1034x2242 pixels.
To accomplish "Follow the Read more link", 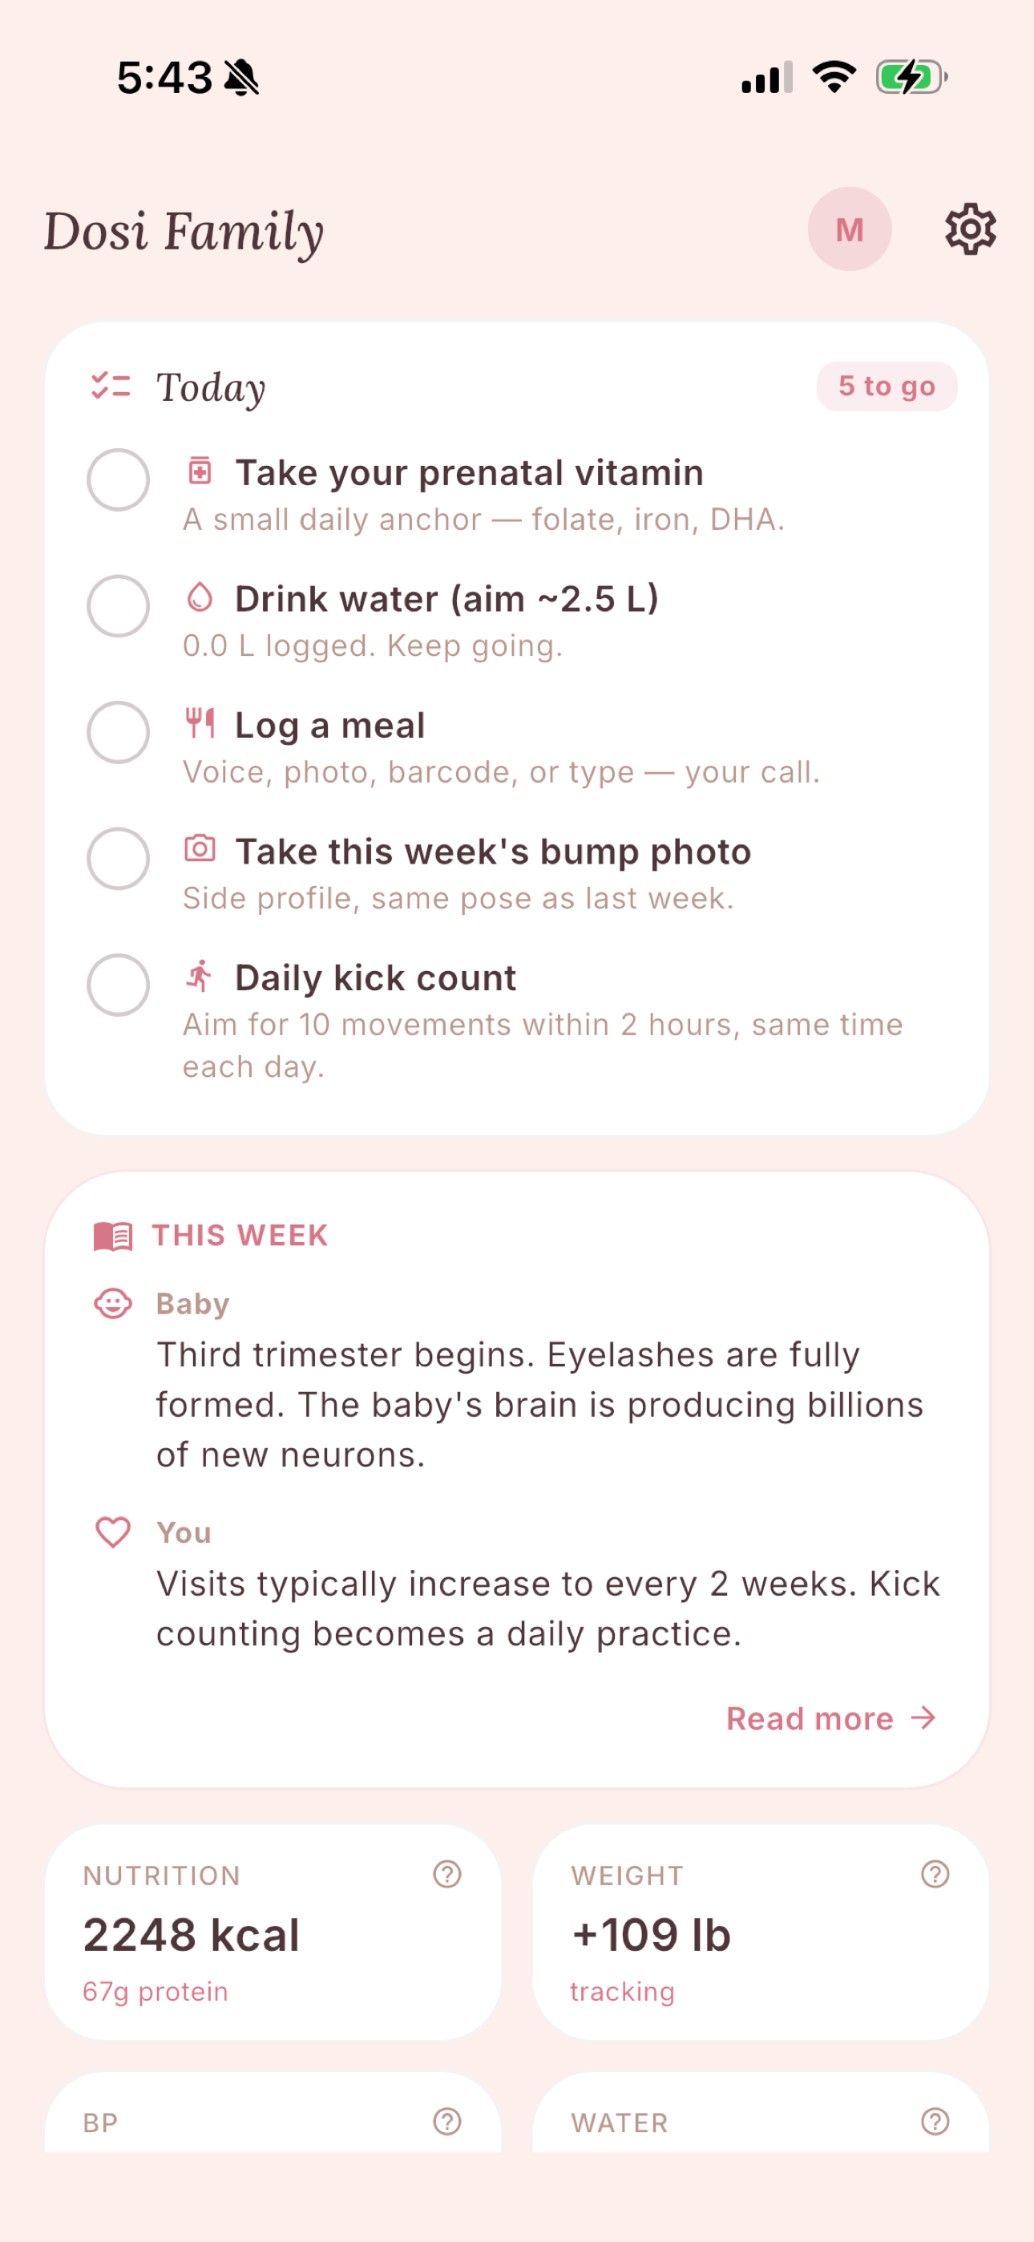I will [831, 1718].
